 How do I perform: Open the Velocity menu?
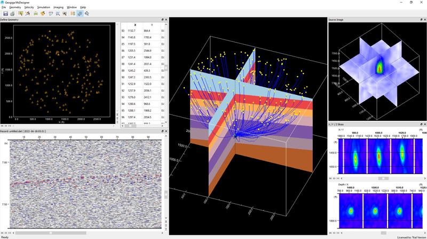pos(29,7)
